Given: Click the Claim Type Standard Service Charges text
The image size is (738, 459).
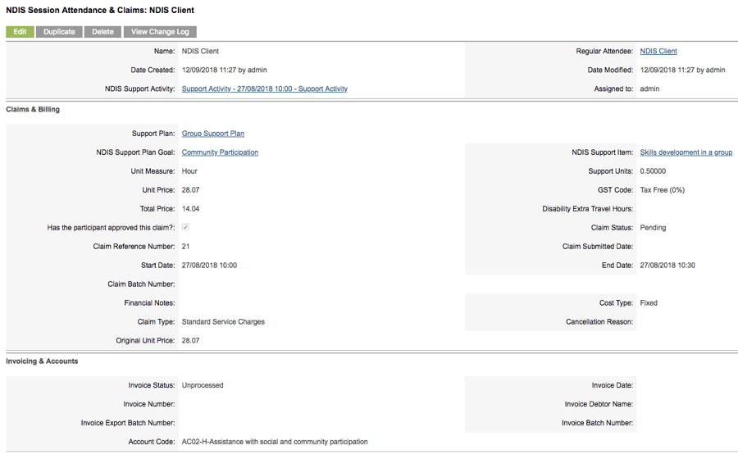Looking at the screenshot, I should coord(223,321).
